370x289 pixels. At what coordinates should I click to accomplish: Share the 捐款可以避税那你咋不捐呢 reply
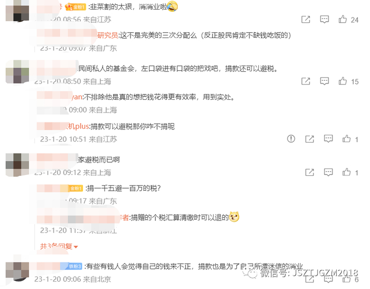(x=310, y=139)
